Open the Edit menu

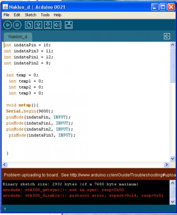[17, 15]
